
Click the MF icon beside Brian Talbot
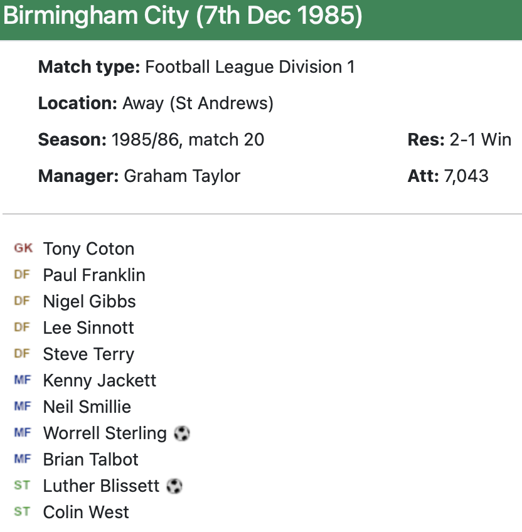click(22, 459)
